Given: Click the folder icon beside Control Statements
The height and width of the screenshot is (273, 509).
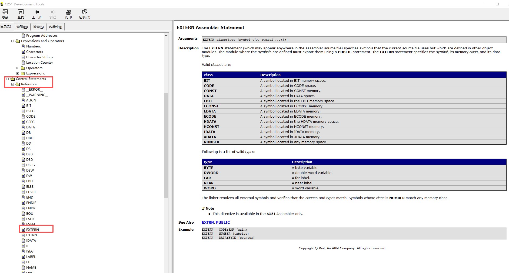Looking at the screenshot, I should point(13,79).
